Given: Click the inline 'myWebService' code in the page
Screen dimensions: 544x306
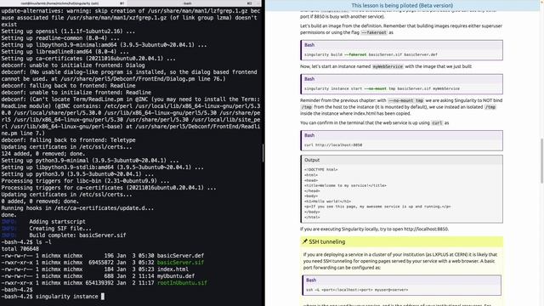Looking at the screenshot, I should click(x=388, y=66).
